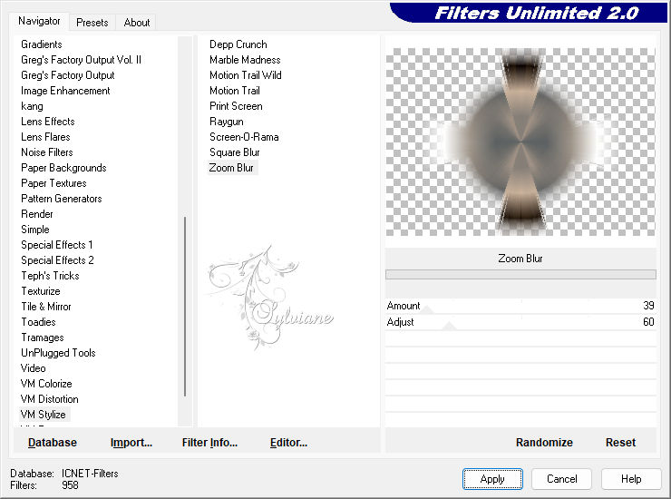Select the Raygun filter
The width and height of the screenshot is (671, 499).
(227, 122)
